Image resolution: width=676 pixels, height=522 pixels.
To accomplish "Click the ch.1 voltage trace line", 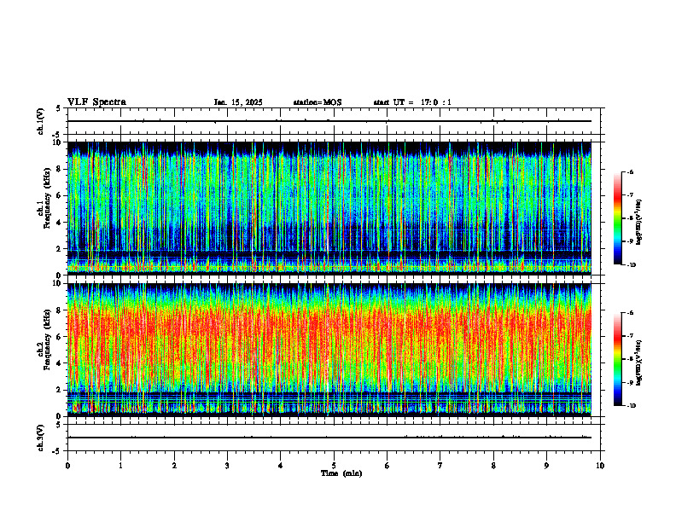I will [329, 121].
